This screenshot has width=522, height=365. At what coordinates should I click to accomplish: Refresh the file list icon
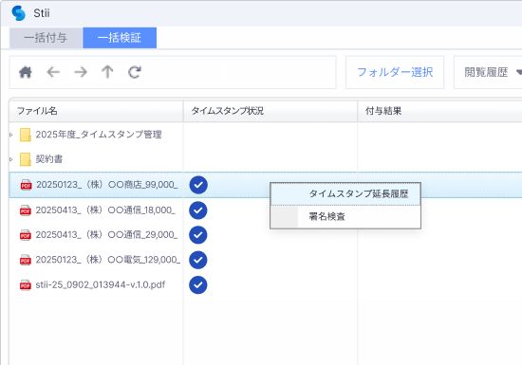pyautogui.click(x=135, y=72)
